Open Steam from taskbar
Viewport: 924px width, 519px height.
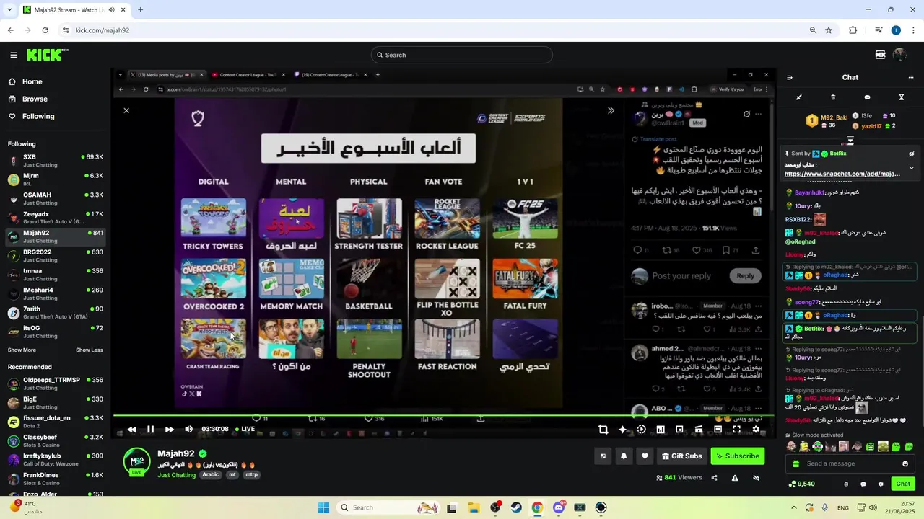(x=516, y=507)
